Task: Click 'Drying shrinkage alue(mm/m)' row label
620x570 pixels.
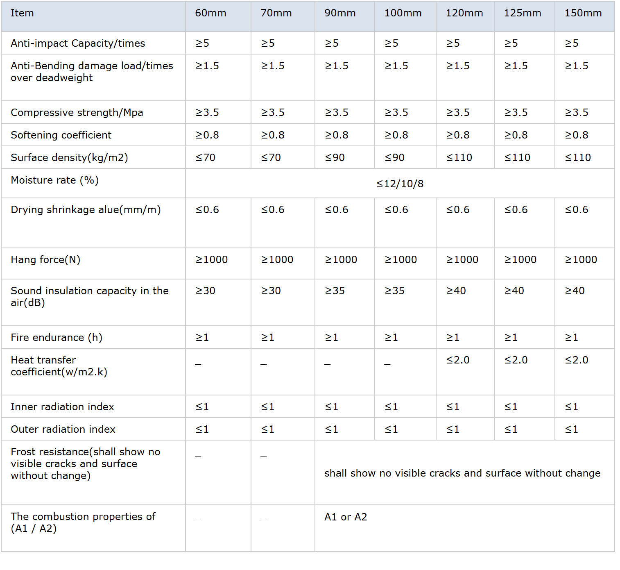Action: pos(86,210)
